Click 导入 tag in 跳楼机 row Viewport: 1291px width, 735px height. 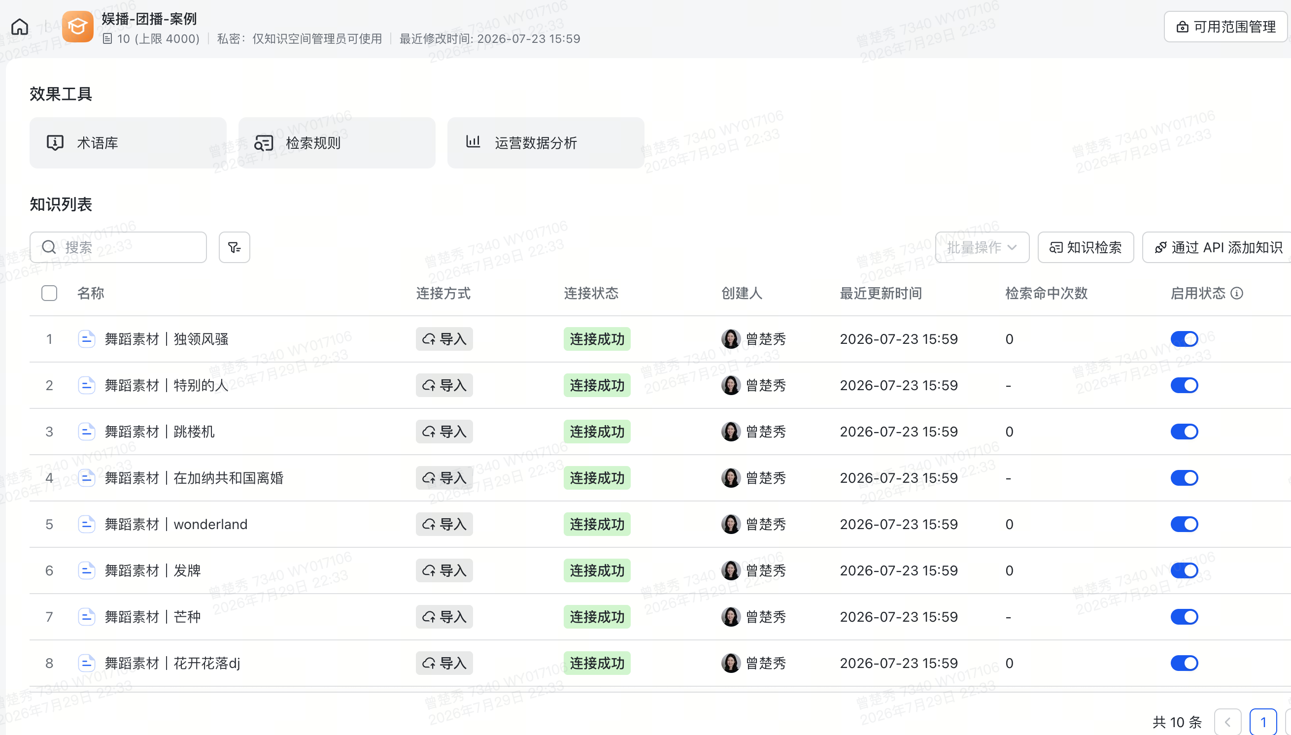pos(444,432)
